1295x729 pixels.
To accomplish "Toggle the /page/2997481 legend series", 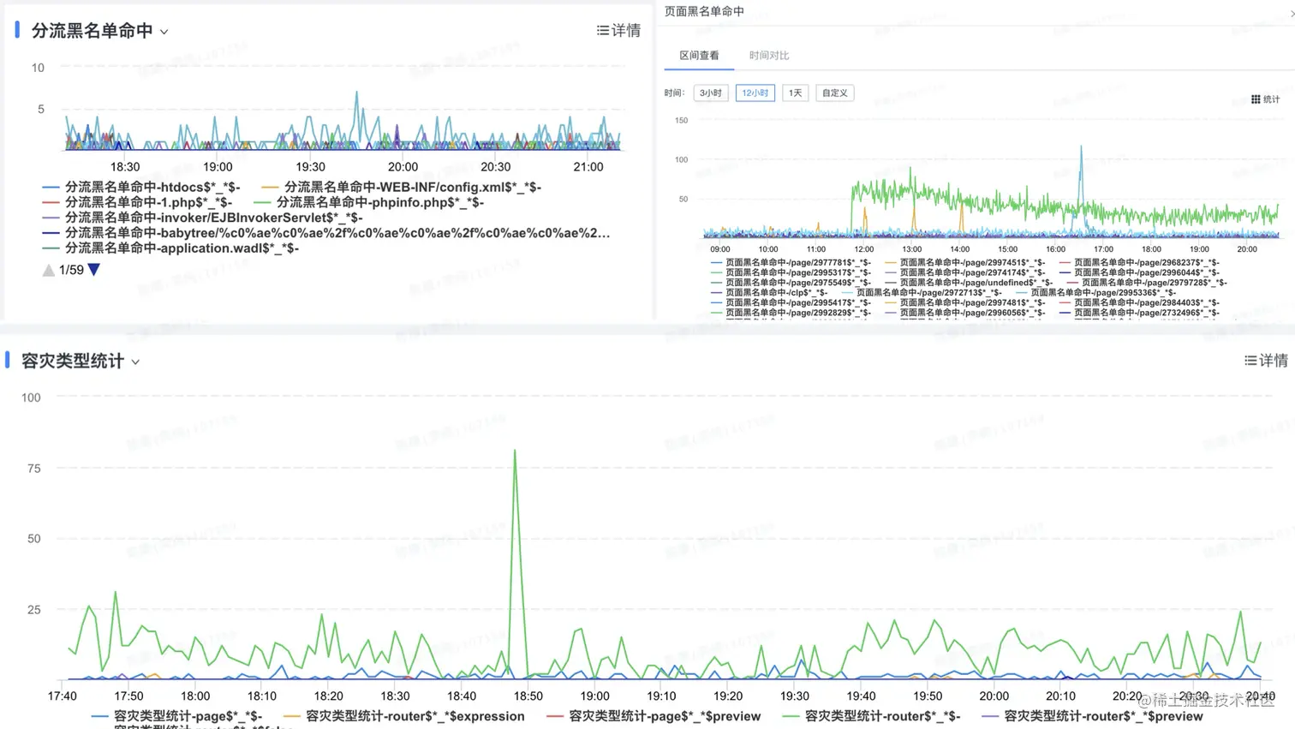I will point(964,302).
